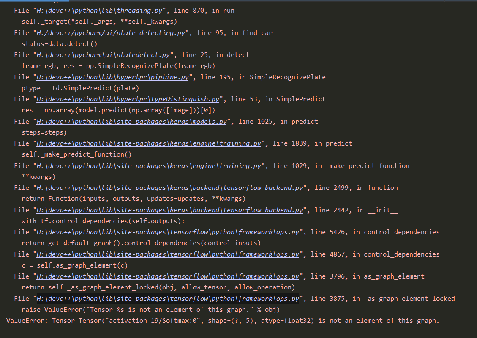This screenshot has height=338, width=477.
Task: Open ops.py link for line 5426
Action: (x=168, y=232)
